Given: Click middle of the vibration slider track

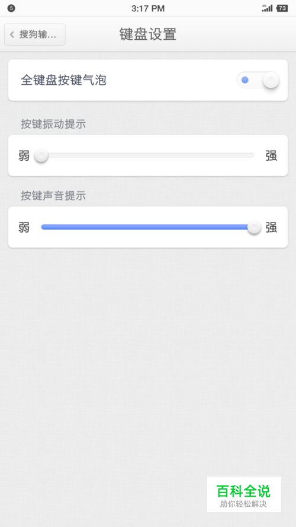Looking at the screenshot, I should click(147, 155).
